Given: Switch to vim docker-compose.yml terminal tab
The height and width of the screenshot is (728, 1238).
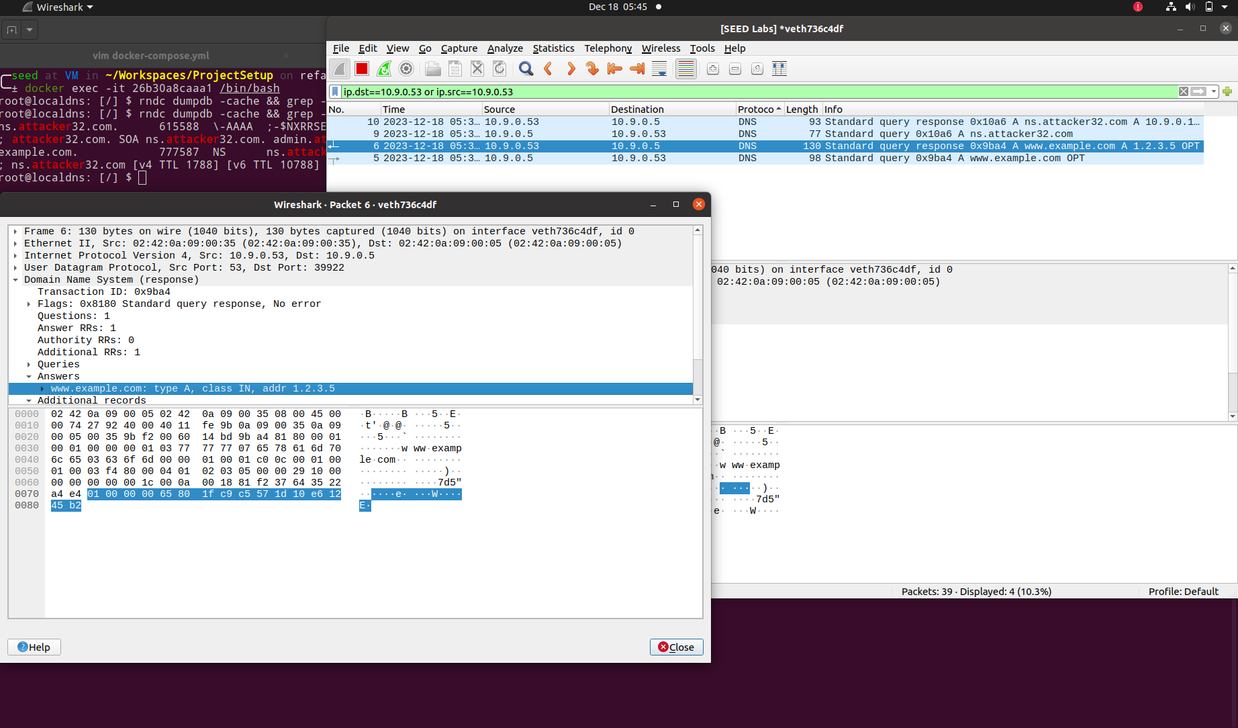Looking at the screenshot, I should [x=151, y=56].
